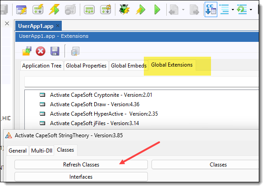Viewport: 266px width, 189px height.
Task: Click icon beside CapeSoft Cryptonite row
Action: 42,94
